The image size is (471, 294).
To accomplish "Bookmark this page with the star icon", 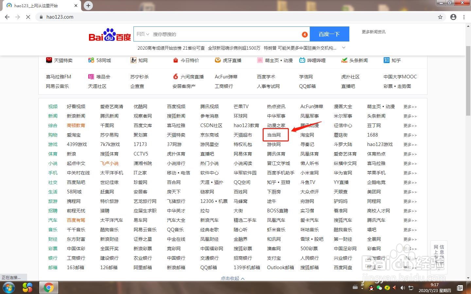I will (x=440, y=17).
